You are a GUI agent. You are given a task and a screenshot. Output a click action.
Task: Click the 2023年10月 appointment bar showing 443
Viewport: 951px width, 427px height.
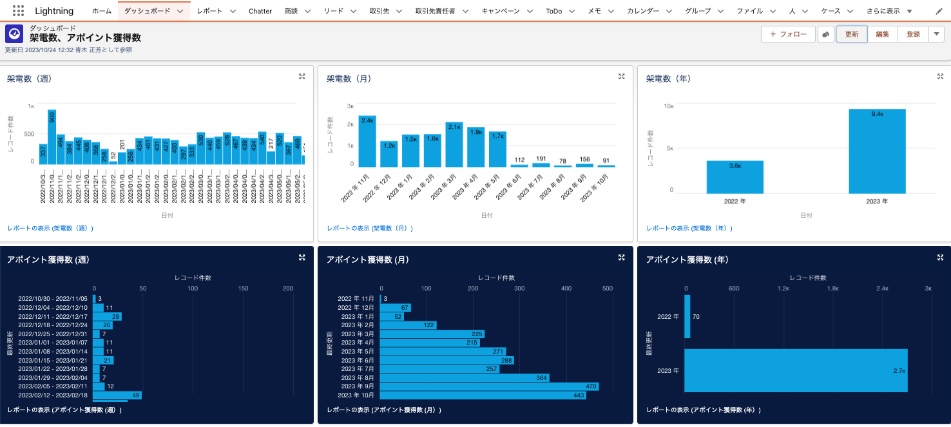coord(484,395)
